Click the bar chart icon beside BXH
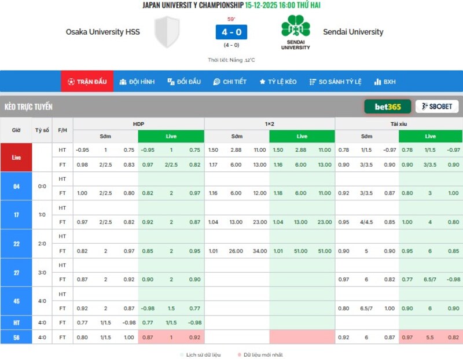The height and width of the screenshot is (359, 463). (377, 82)
